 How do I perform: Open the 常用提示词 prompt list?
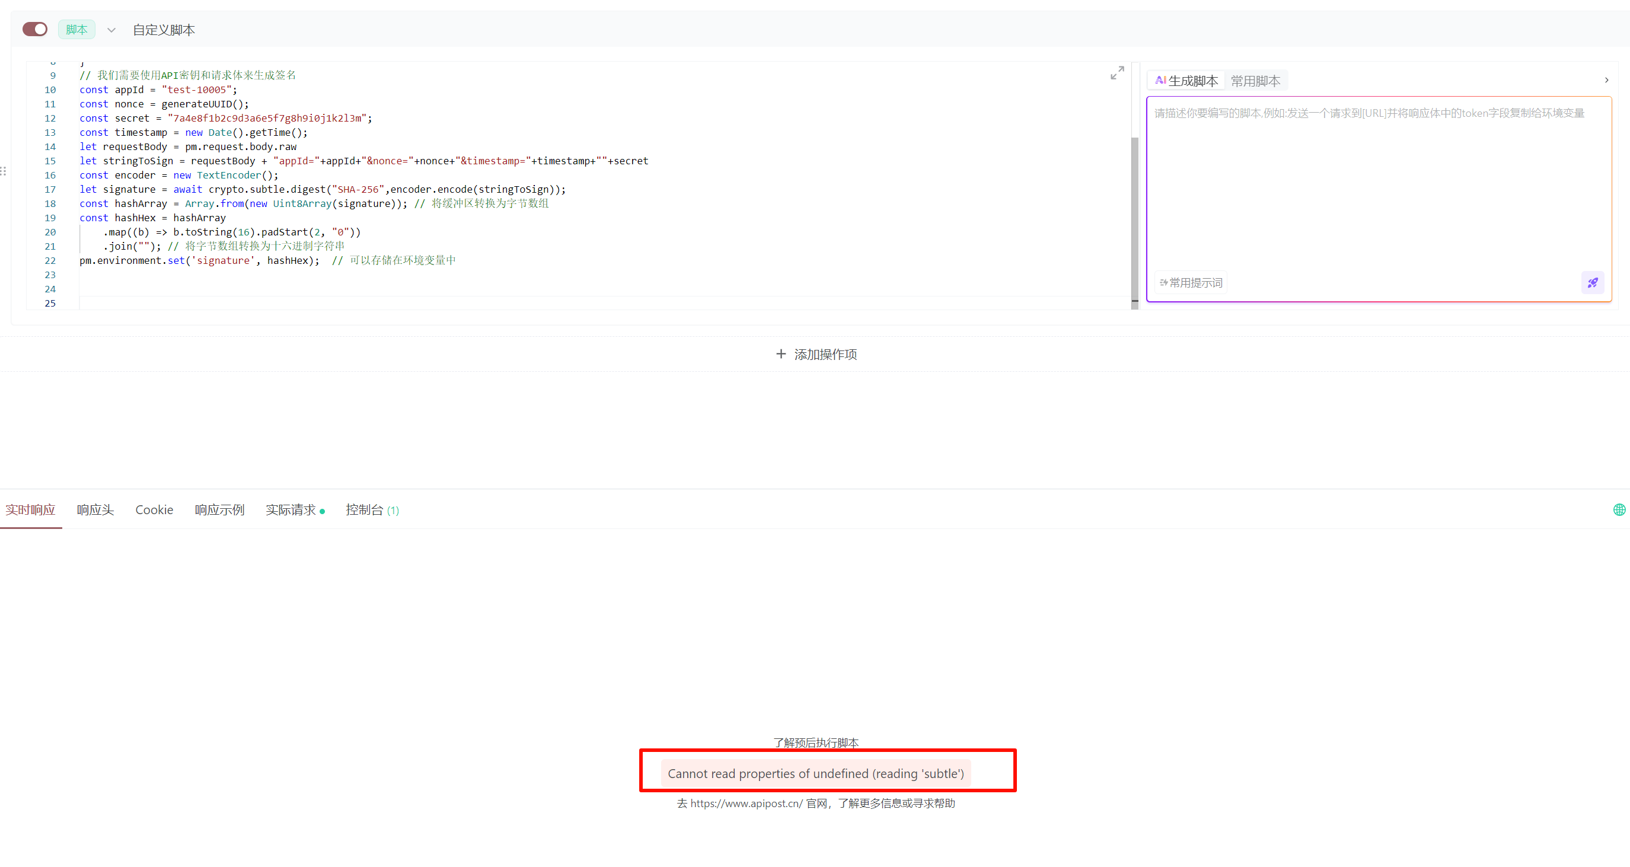click(x=1191, y=282)
